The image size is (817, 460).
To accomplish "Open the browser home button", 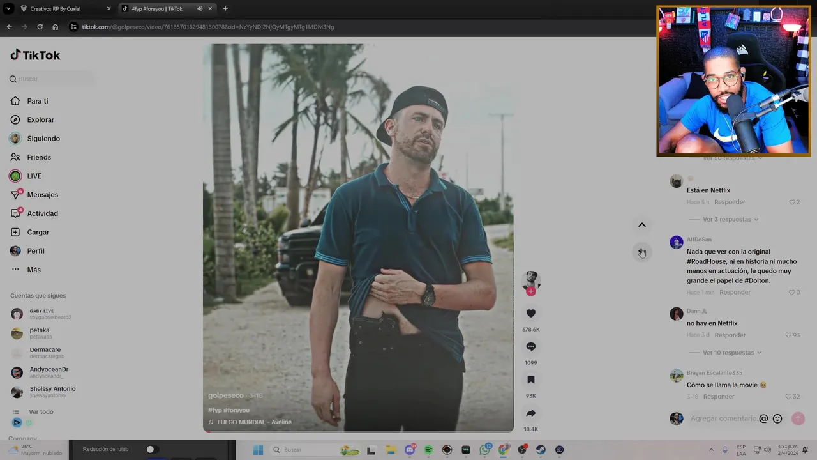I will click(x=55, y=27).
